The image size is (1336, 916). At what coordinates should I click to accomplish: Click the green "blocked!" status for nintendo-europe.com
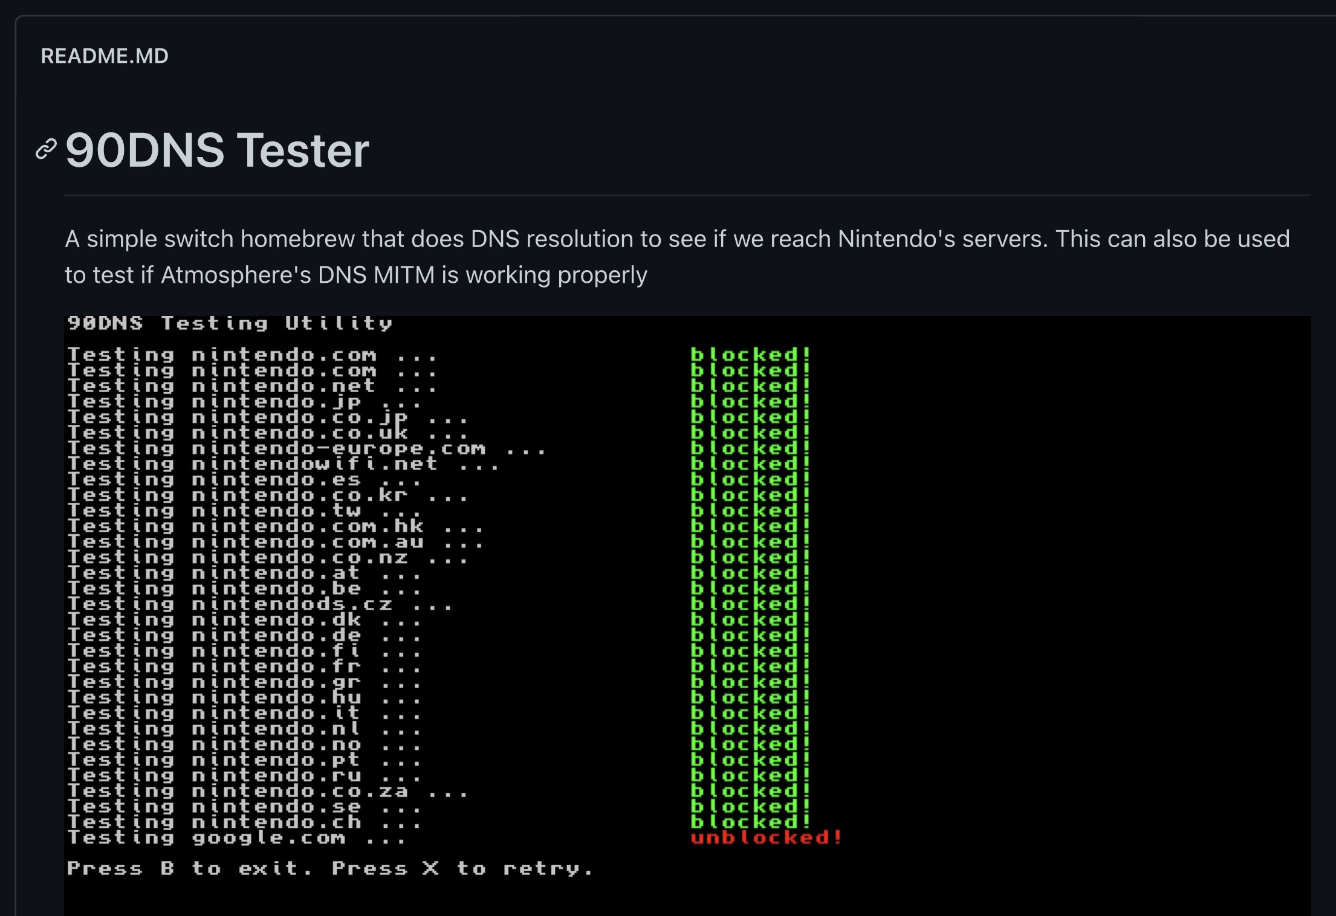[x=750, y=449]
